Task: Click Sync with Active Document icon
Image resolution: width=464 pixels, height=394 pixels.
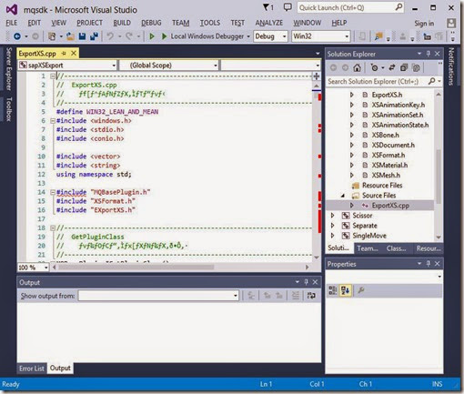Action: pyautogui.click(x=392, y=67)
